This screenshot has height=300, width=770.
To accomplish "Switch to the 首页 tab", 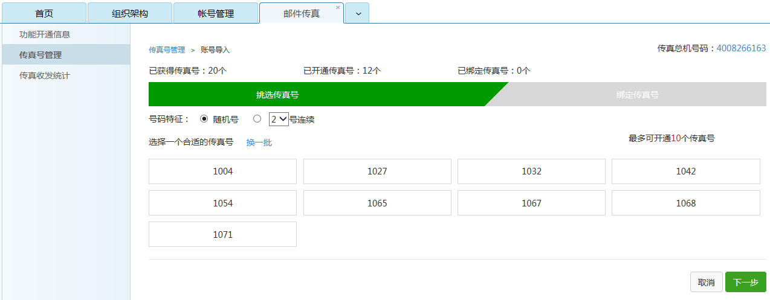I will [x=44, y=13].
